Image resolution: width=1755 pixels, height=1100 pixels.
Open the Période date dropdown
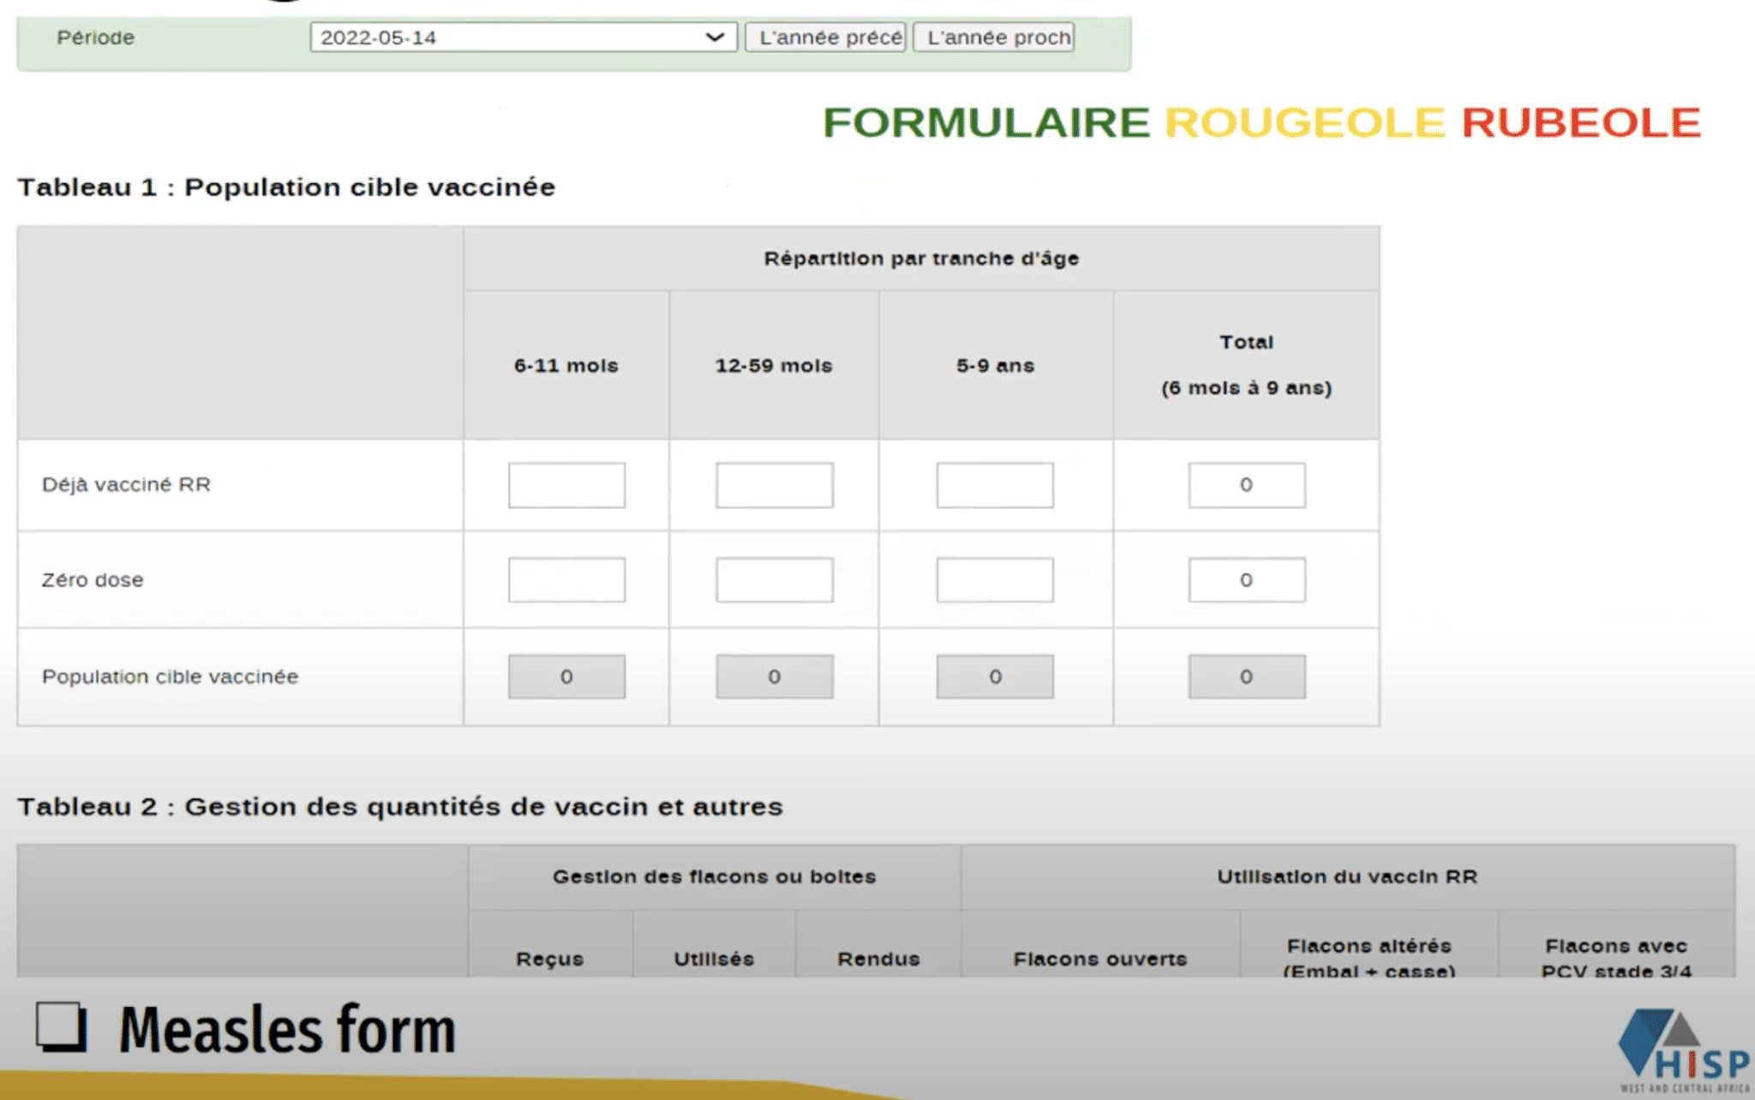523,38
